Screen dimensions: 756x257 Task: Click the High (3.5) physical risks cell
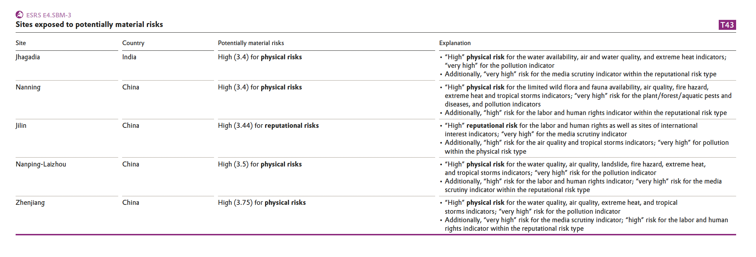[x=259, y=164]
